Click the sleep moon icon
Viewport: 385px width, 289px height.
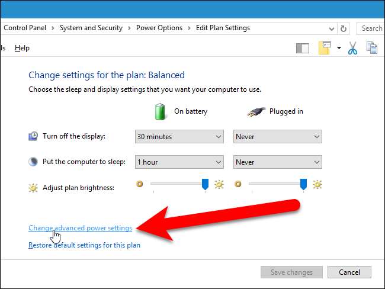(x=33, y=162)
